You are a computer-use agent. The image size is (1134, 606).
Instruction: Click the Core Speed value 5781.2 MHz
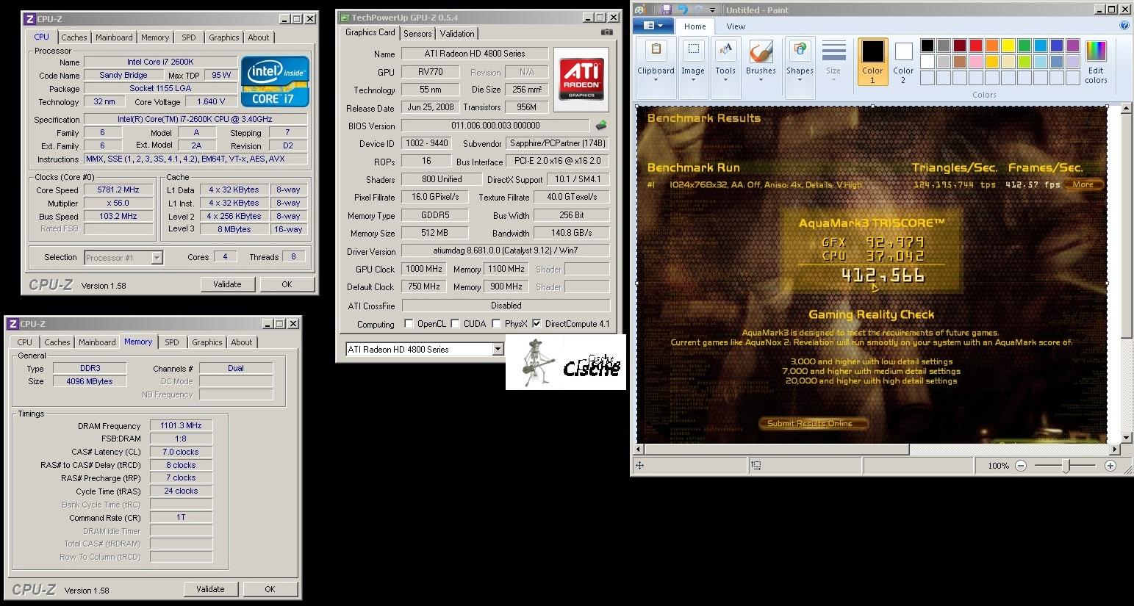click(x=118, y=190)
